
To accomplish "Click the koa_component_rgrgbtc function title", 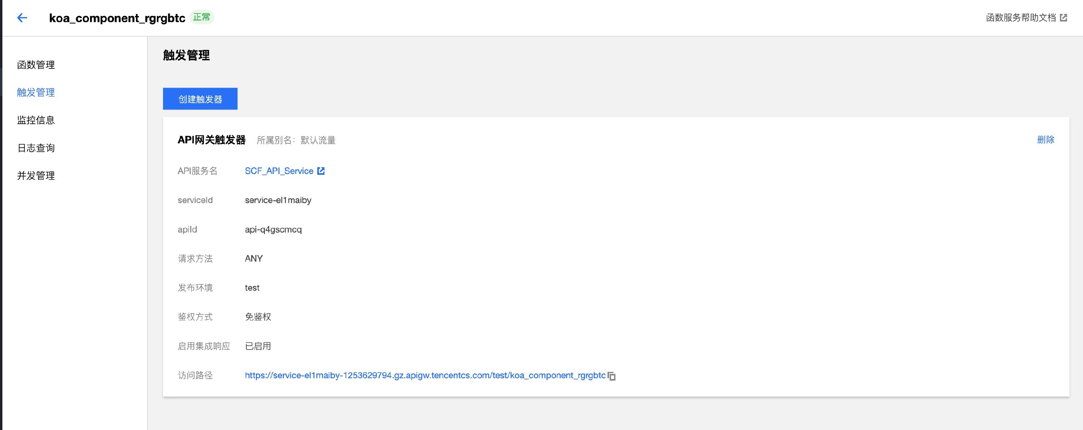I will click(x=117, y=18).
